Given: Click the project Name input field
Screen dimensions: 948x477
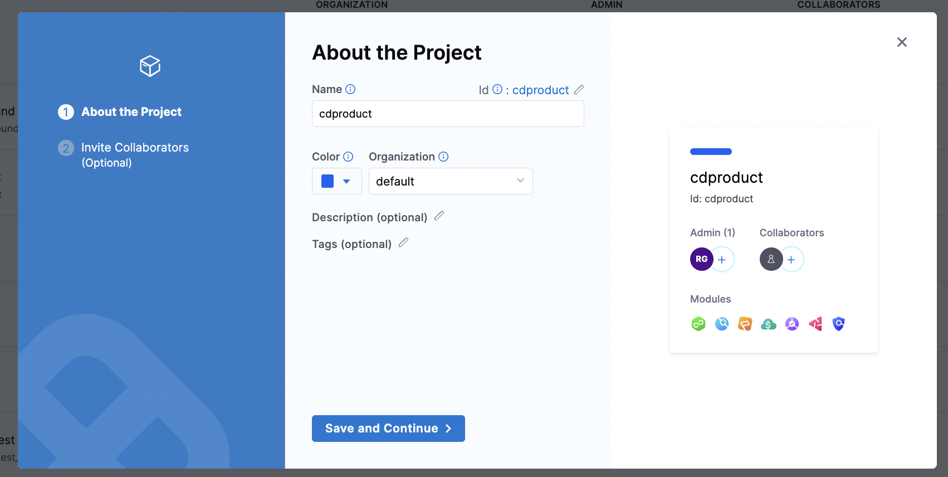Looking at the screenshot, I should point(448,114).
